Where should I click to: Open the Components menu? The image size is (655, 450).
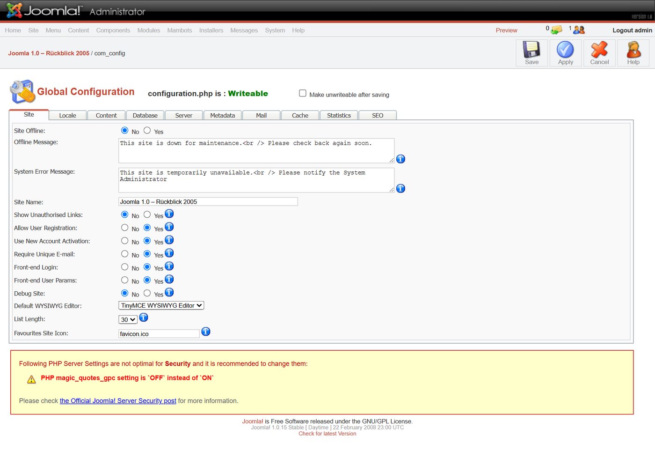click(x=113, y=30)
